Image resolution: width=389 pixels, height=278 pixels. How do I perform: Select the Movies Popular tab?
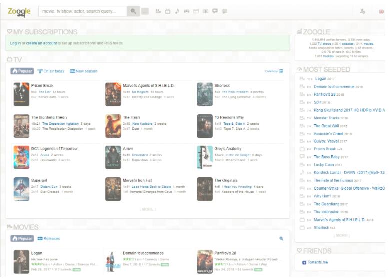(x=22, y=238)
